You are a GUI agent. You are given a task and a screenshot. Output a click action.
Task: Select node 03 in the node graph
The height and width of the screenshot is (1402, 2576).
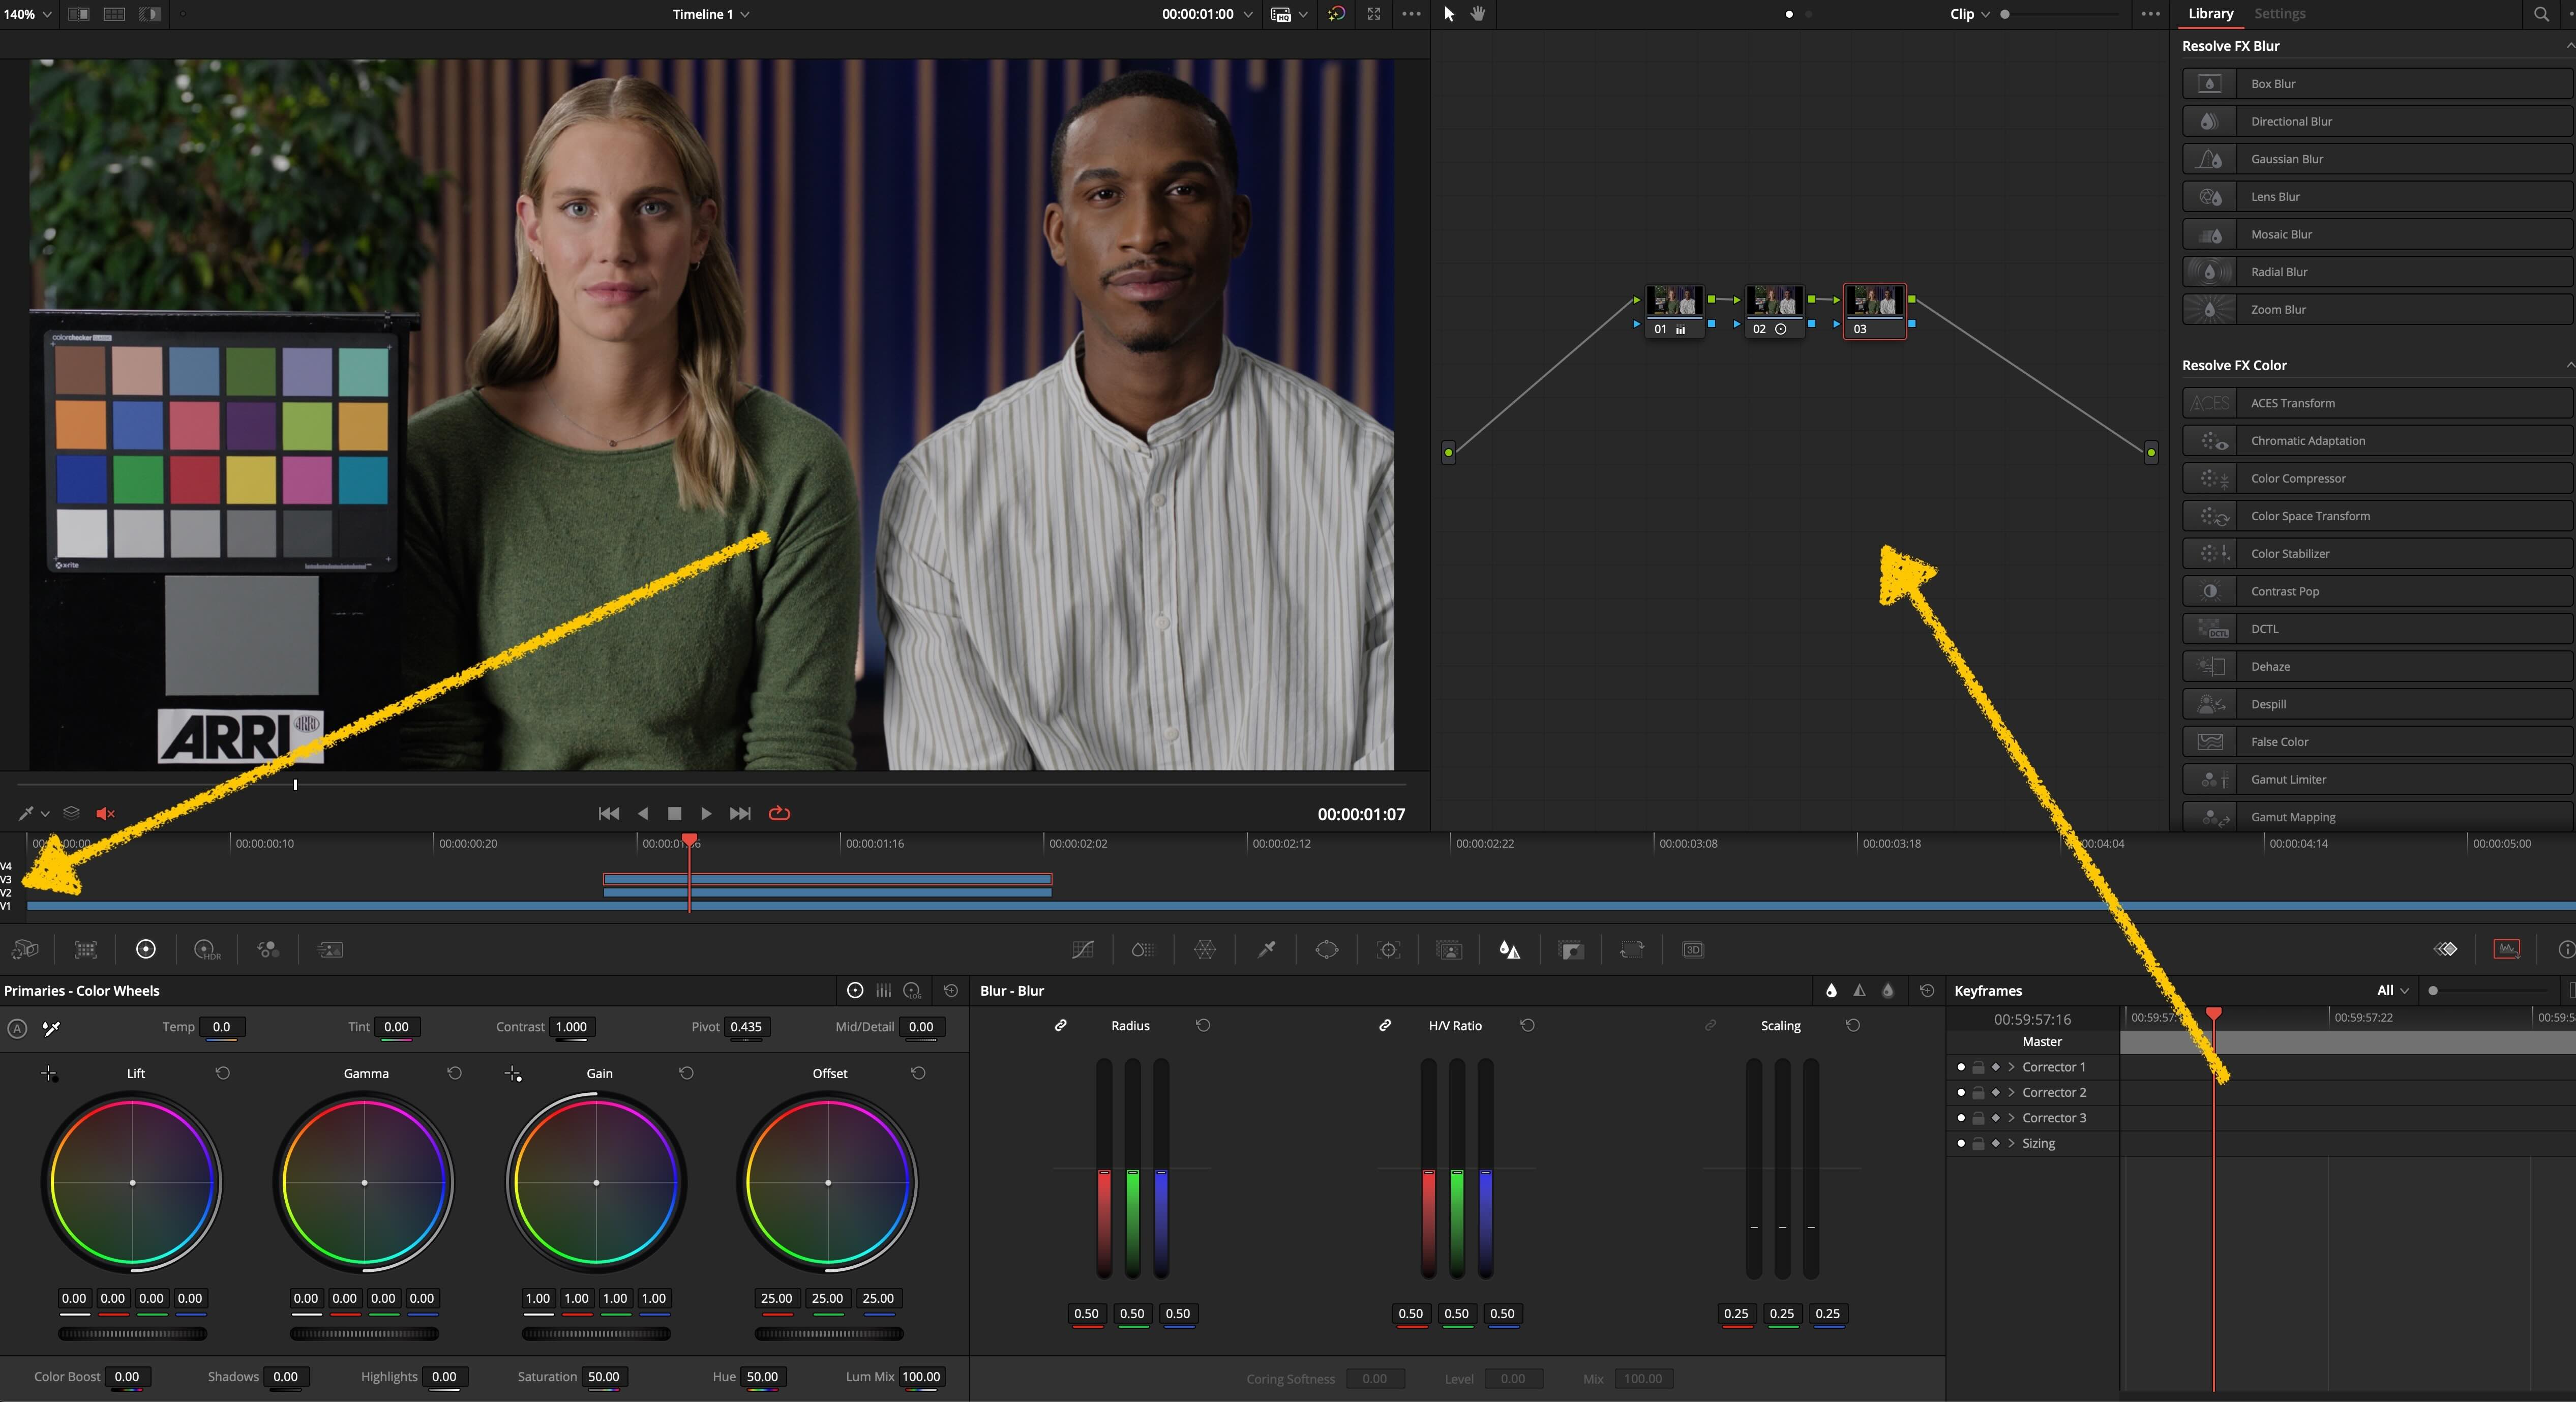click(x=1874, y=311)
